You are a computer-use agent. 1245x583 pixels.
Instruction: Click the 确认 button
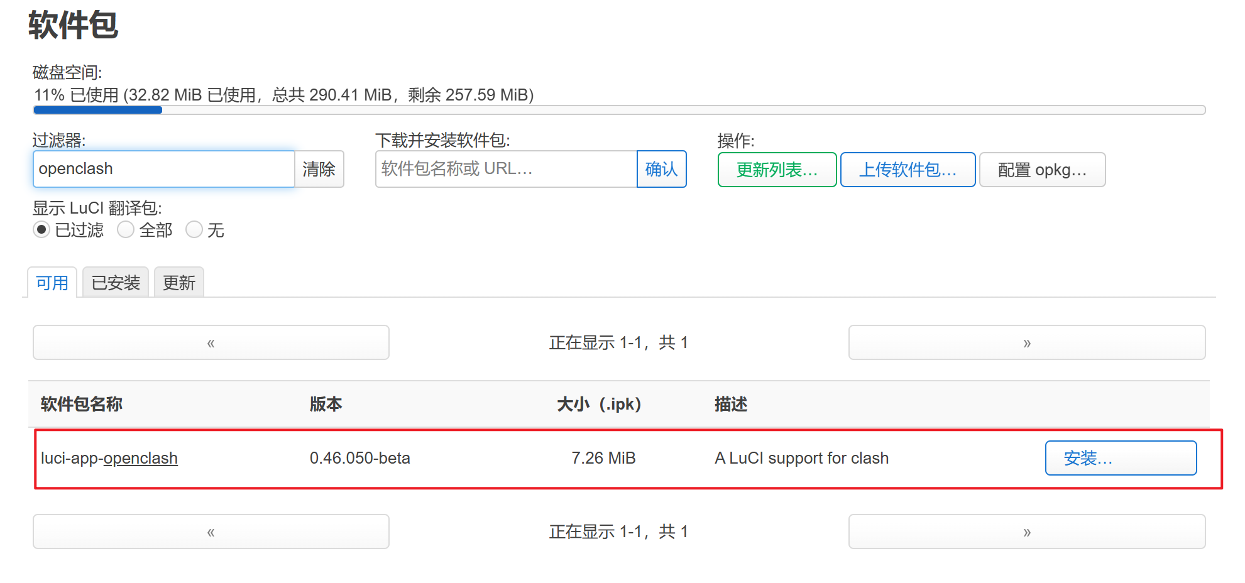click(661, 169)
